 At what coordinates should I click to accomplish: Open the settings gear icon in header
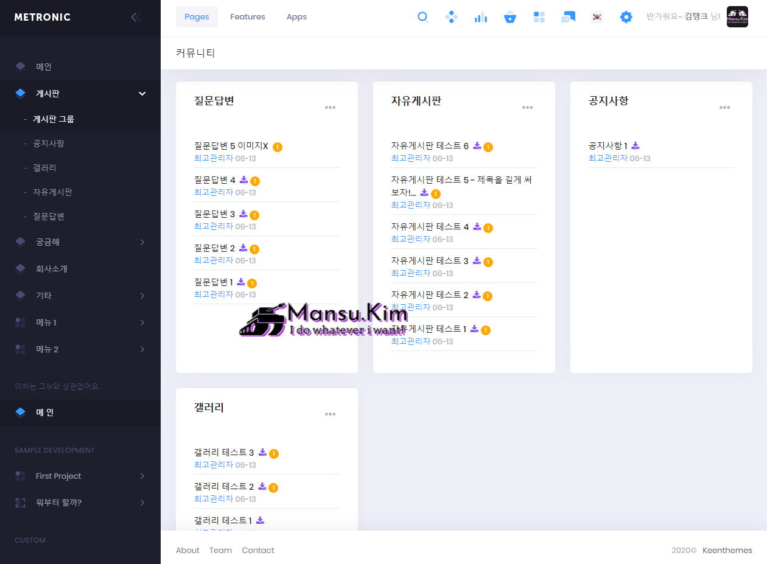click(x=626, y=17)
